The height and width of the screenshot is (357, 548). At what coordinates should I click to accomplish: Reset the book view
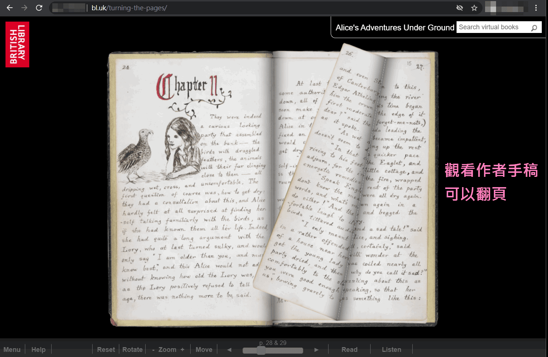tap(106, 350)
